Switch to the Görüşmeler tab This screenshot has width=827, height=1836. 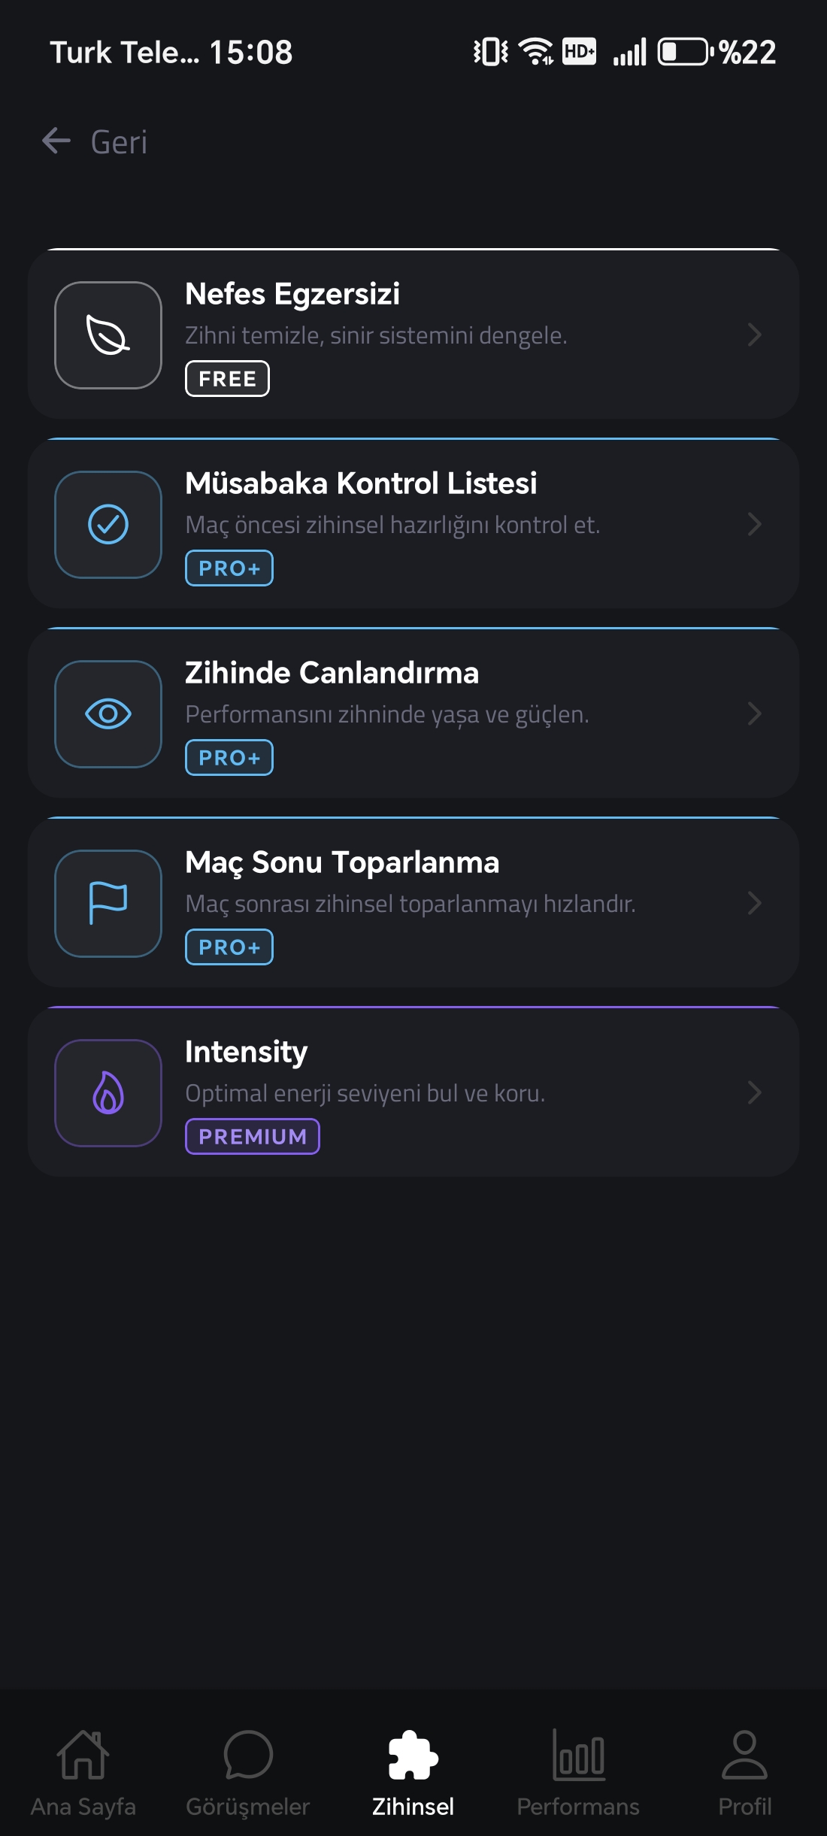coord(248,1774)
